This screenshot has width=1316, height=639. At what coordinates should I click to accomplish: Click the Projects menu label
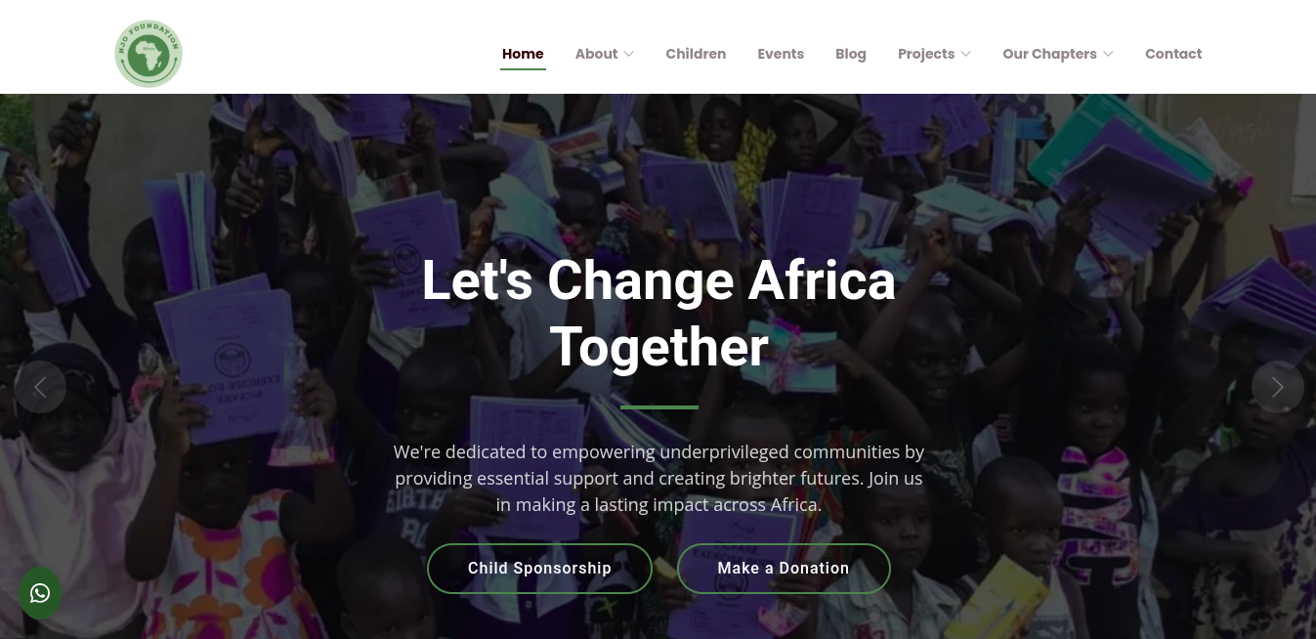point(925,54)
